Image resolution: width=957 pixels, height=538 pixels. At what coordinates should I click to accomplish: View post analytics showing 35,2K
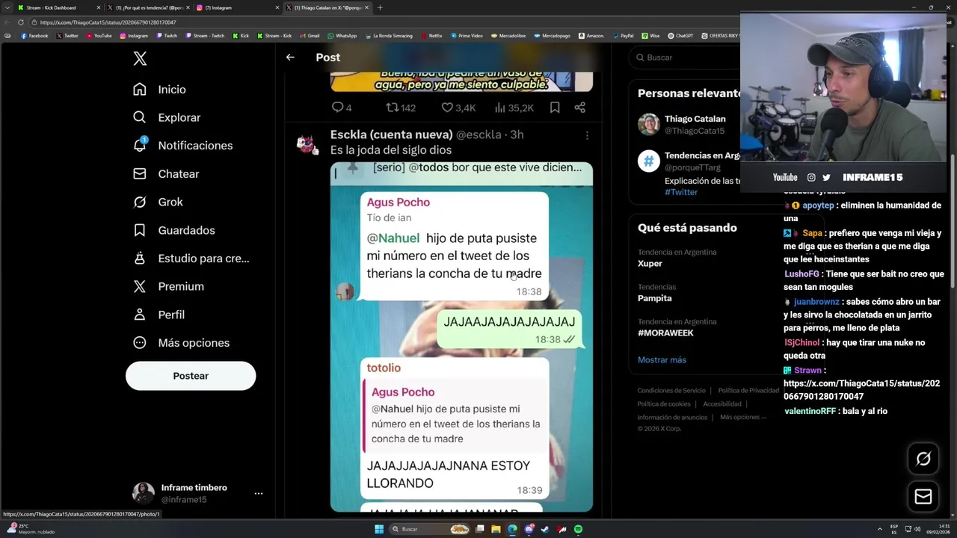point(514,108)
